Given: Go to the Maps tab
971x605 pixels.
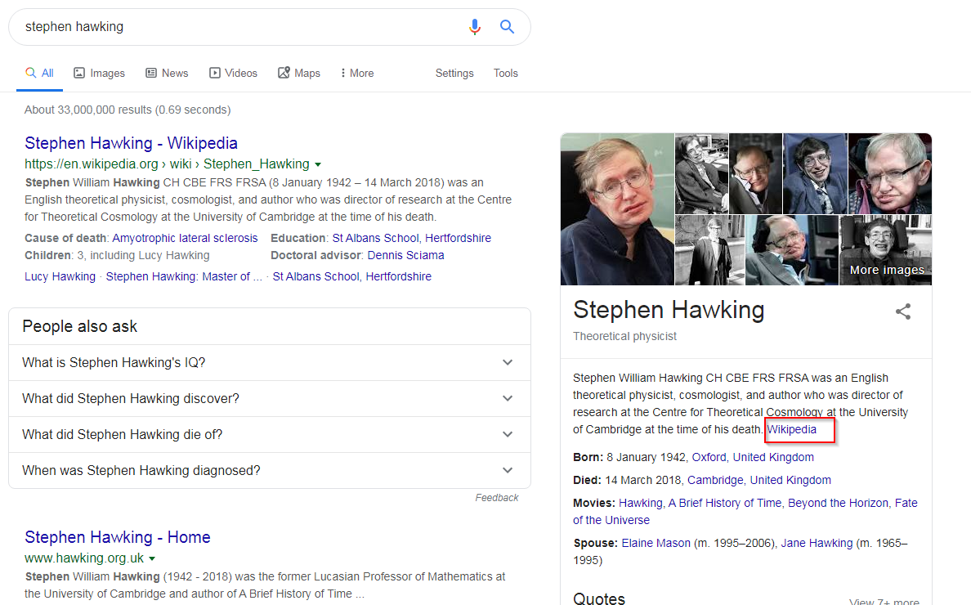Looking at the screenshot, I should point(298,73).
